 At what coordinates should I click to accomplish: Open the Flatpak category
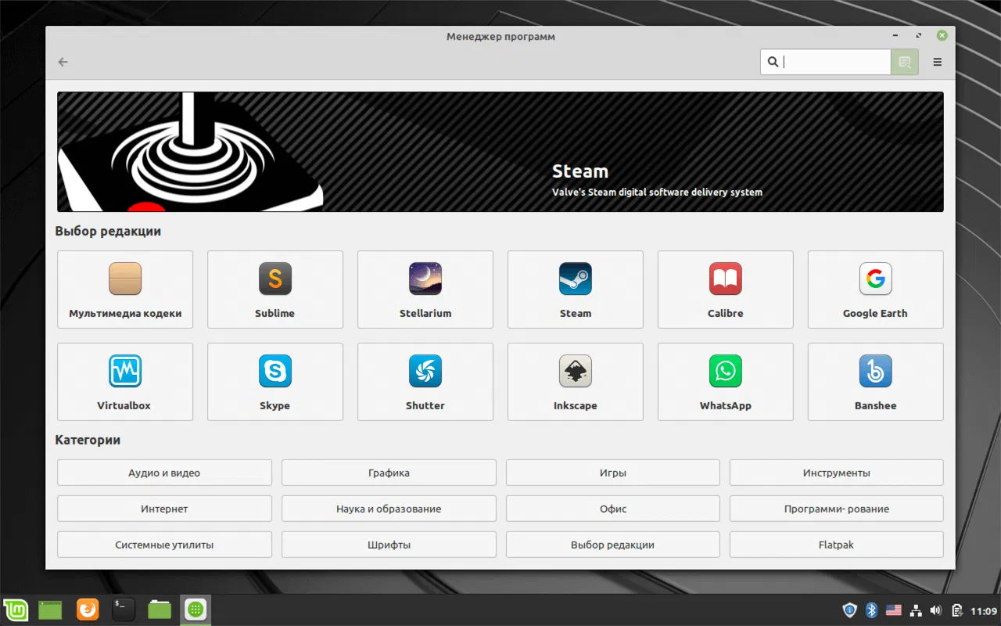click(x=836, y=544)
